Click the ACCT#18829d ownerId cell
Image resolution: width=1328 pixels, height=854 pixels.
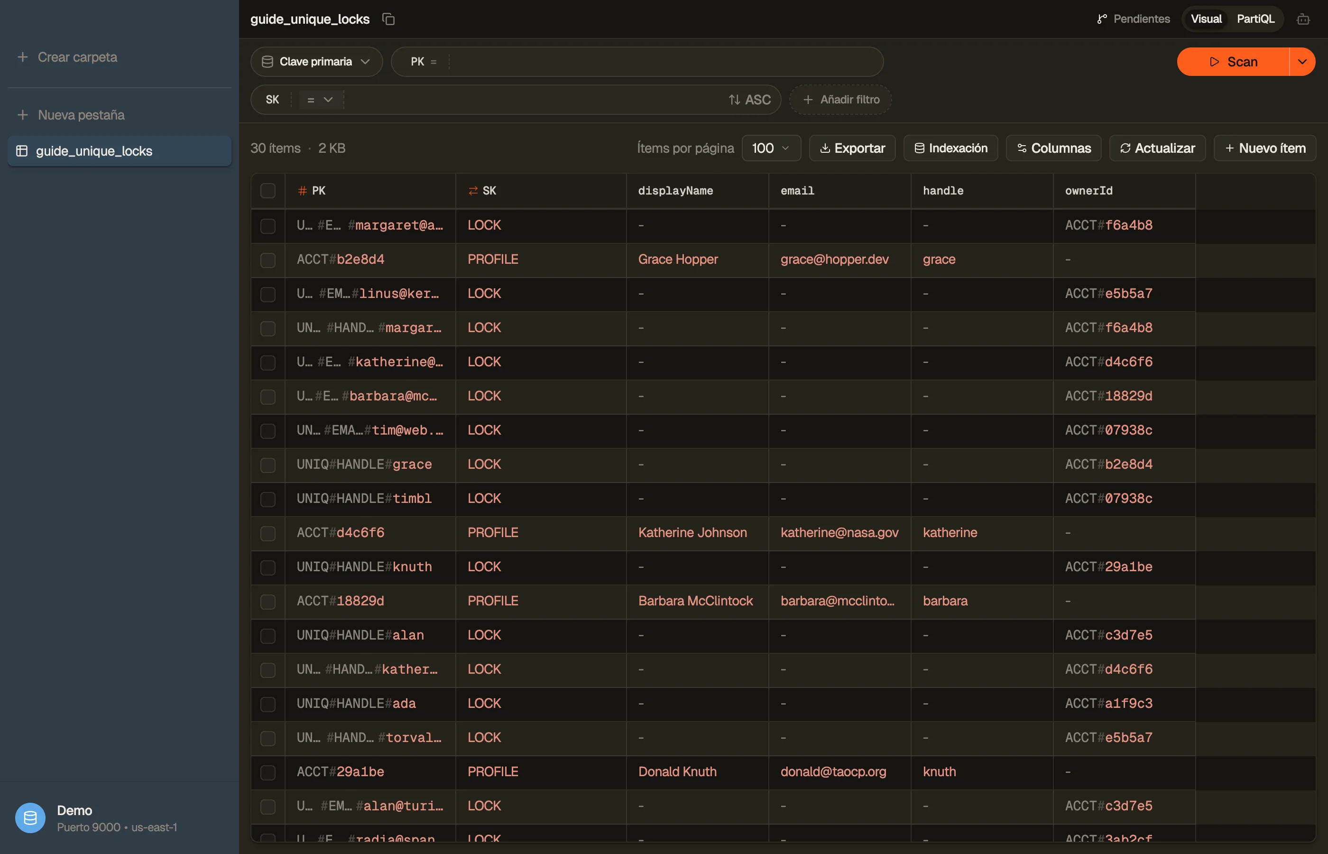click(x=1124, y=397)
